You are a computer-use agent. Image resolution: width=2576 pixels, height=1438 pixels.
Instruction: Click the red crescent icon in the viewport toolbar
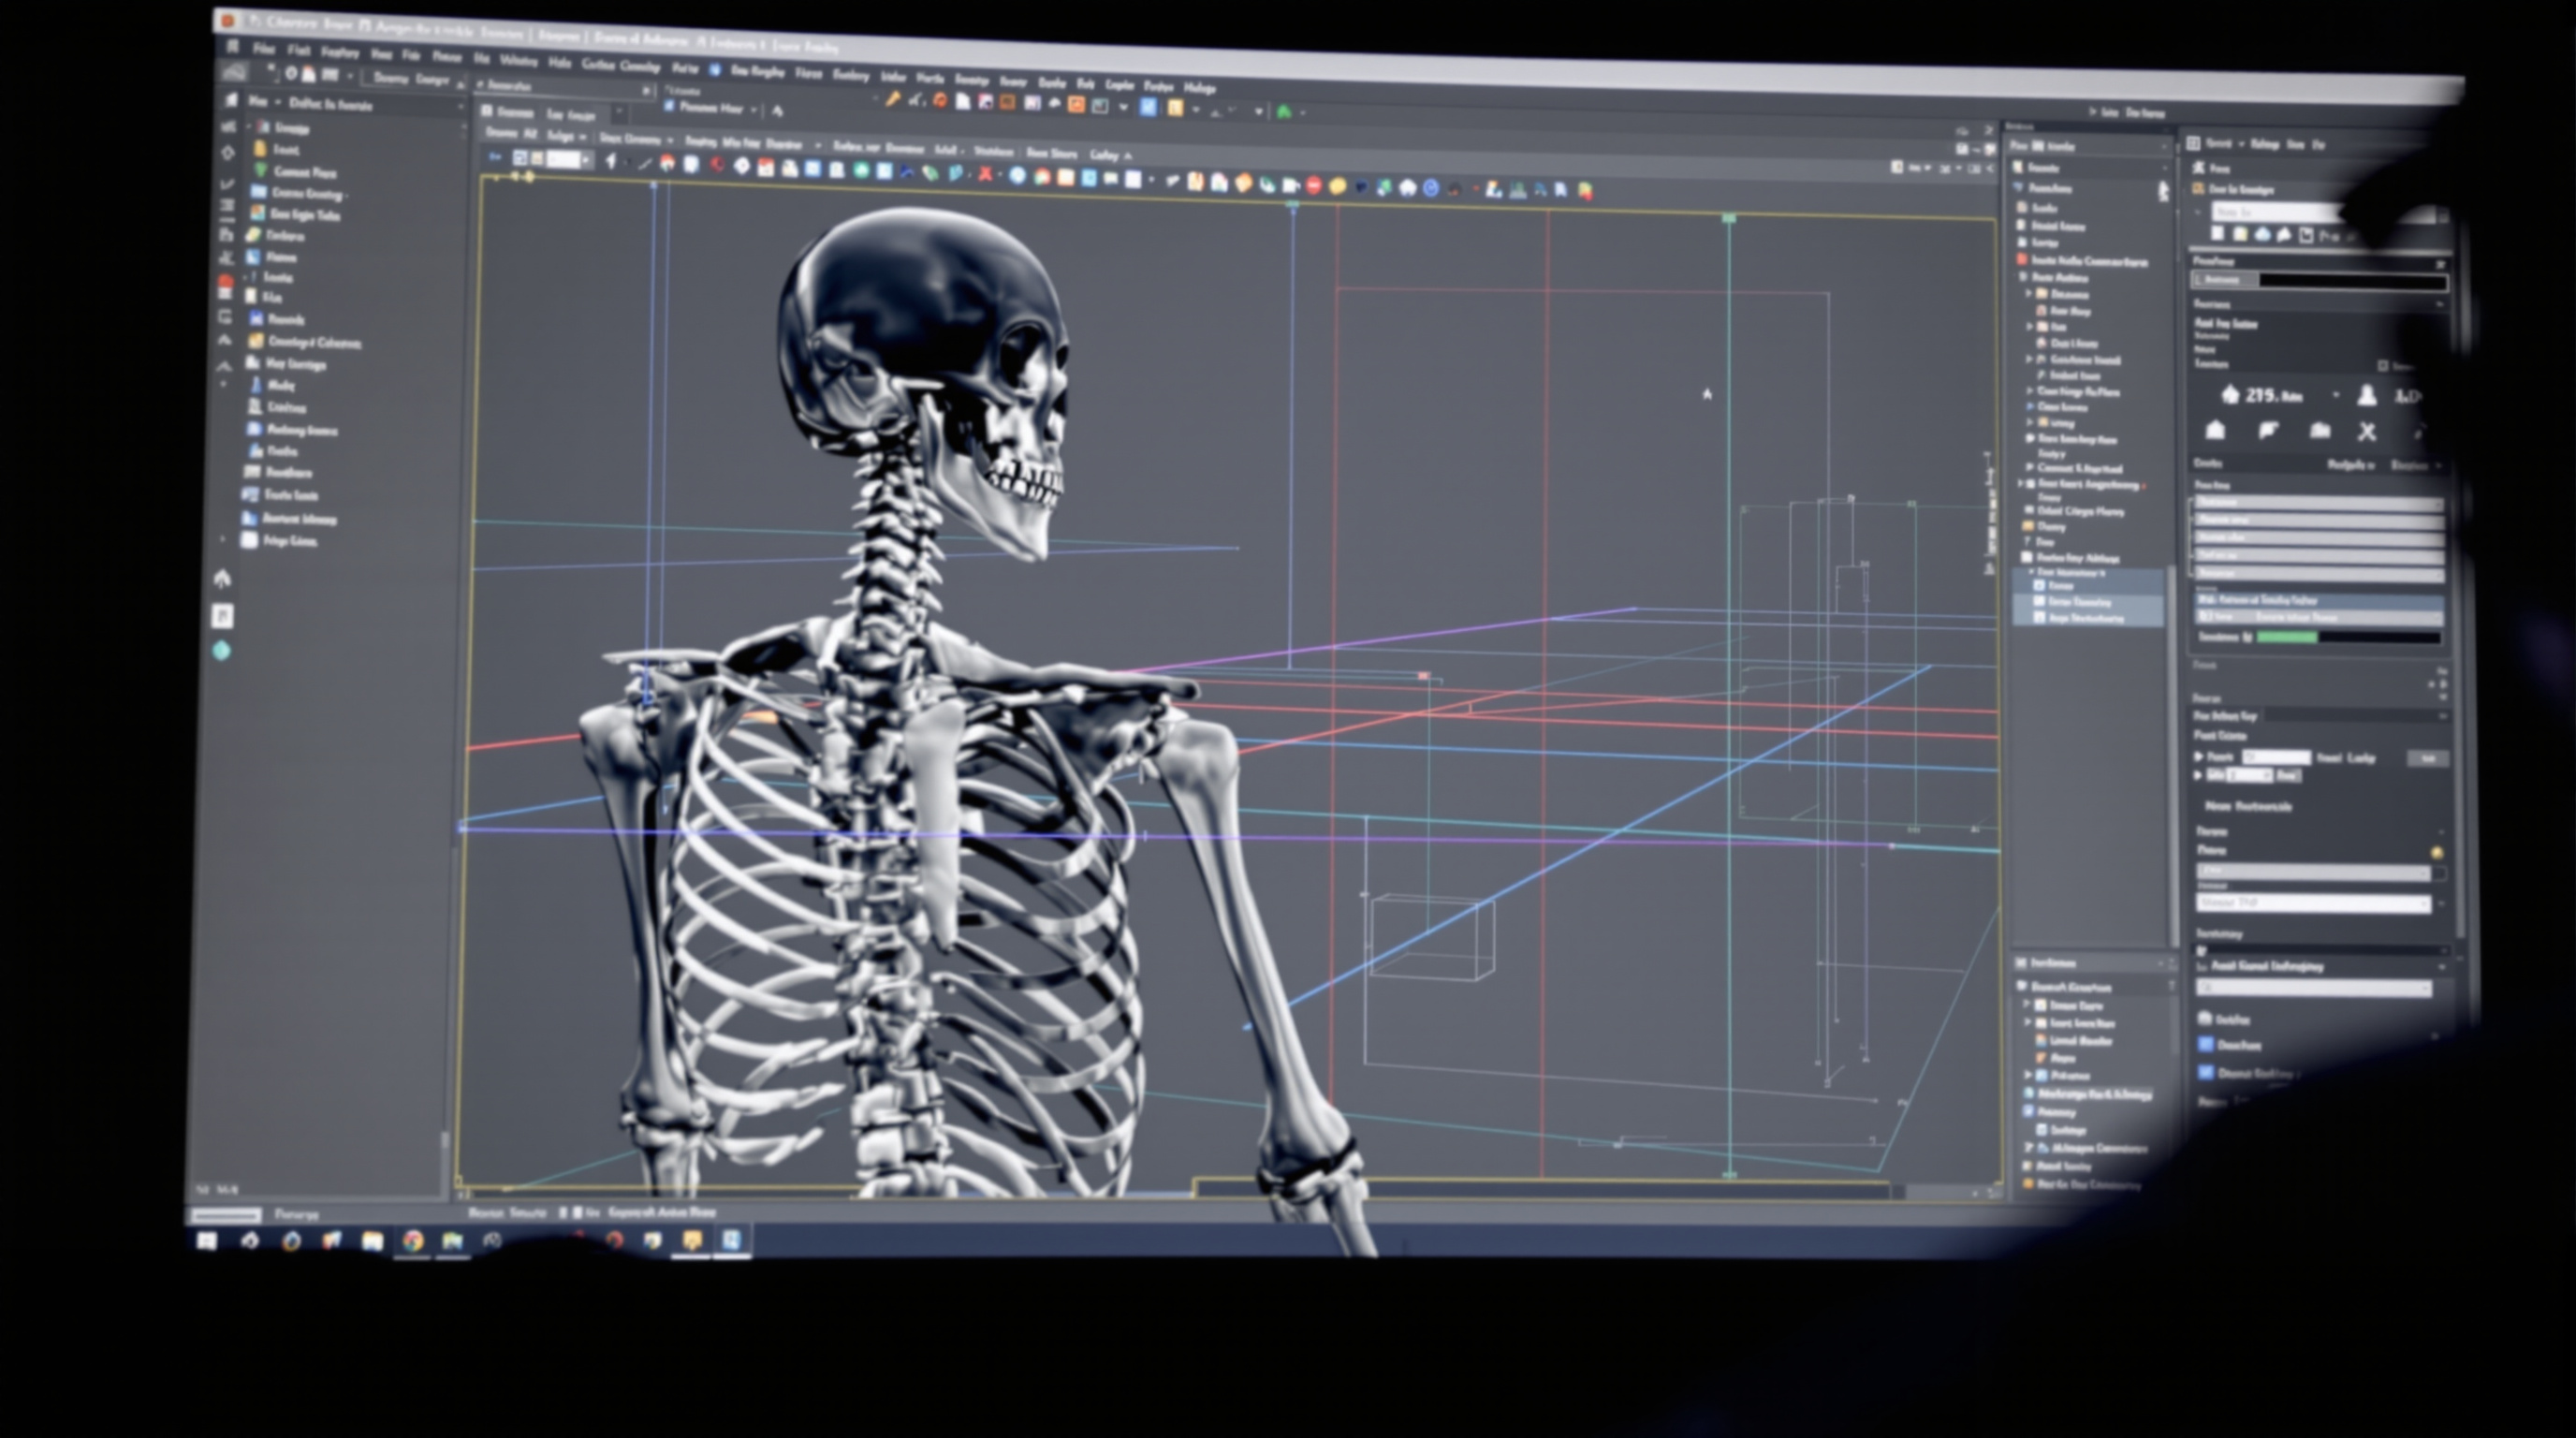click(717, 165)
